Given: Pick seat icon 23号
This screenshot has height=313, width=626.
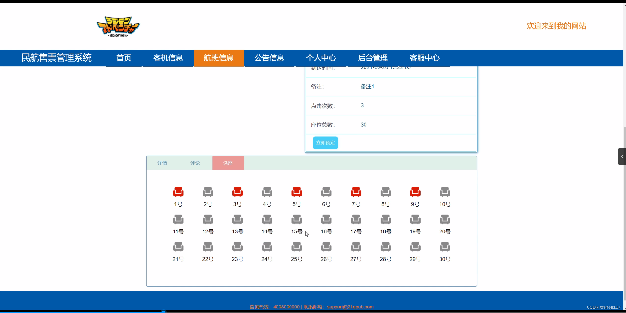Looking at the screenshot, I should [237, 247].
